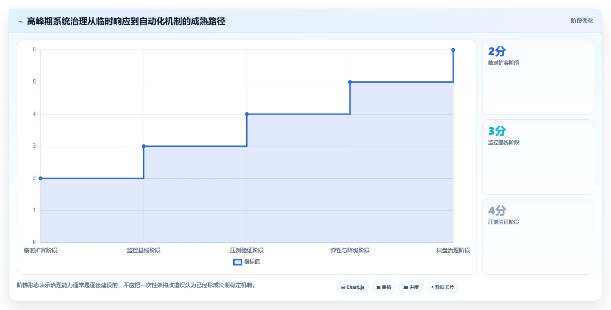Click y-axis value 6

pyautogui.click(x=34, y=50)
